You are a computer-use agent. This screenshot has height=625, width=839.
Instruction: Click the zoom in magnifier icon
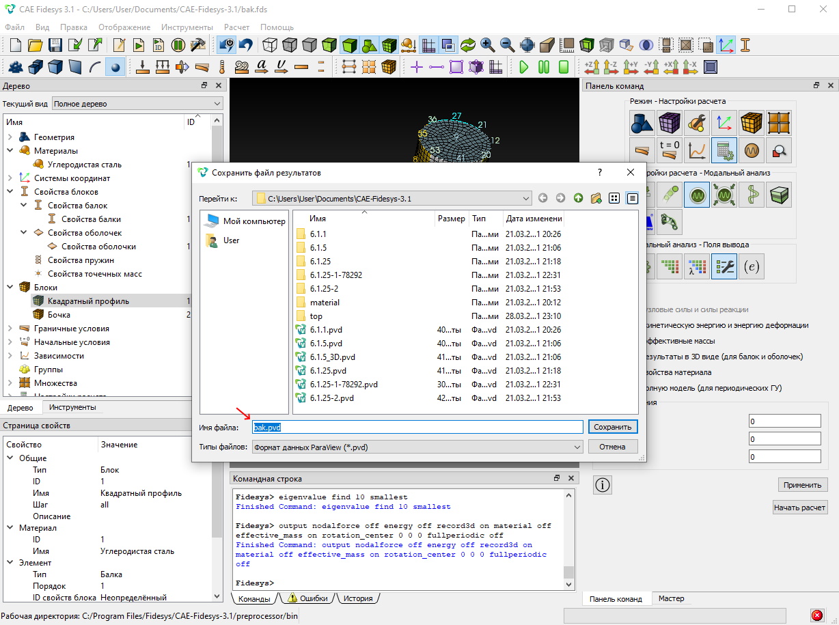488,45
